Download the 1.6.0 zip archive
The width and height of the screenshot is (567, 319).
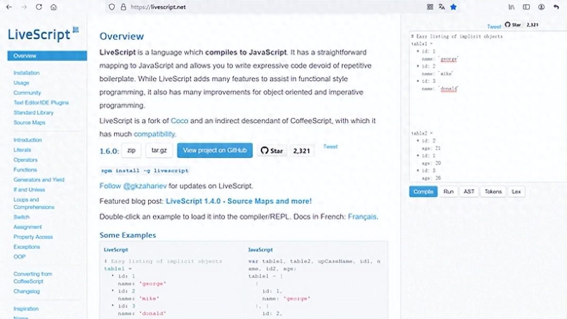(x=131, y=151)
